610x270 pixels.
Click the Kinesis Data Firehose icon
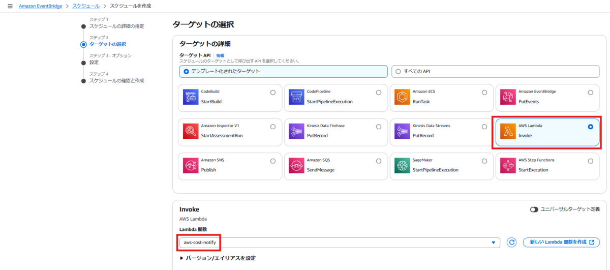pos(297,131)
